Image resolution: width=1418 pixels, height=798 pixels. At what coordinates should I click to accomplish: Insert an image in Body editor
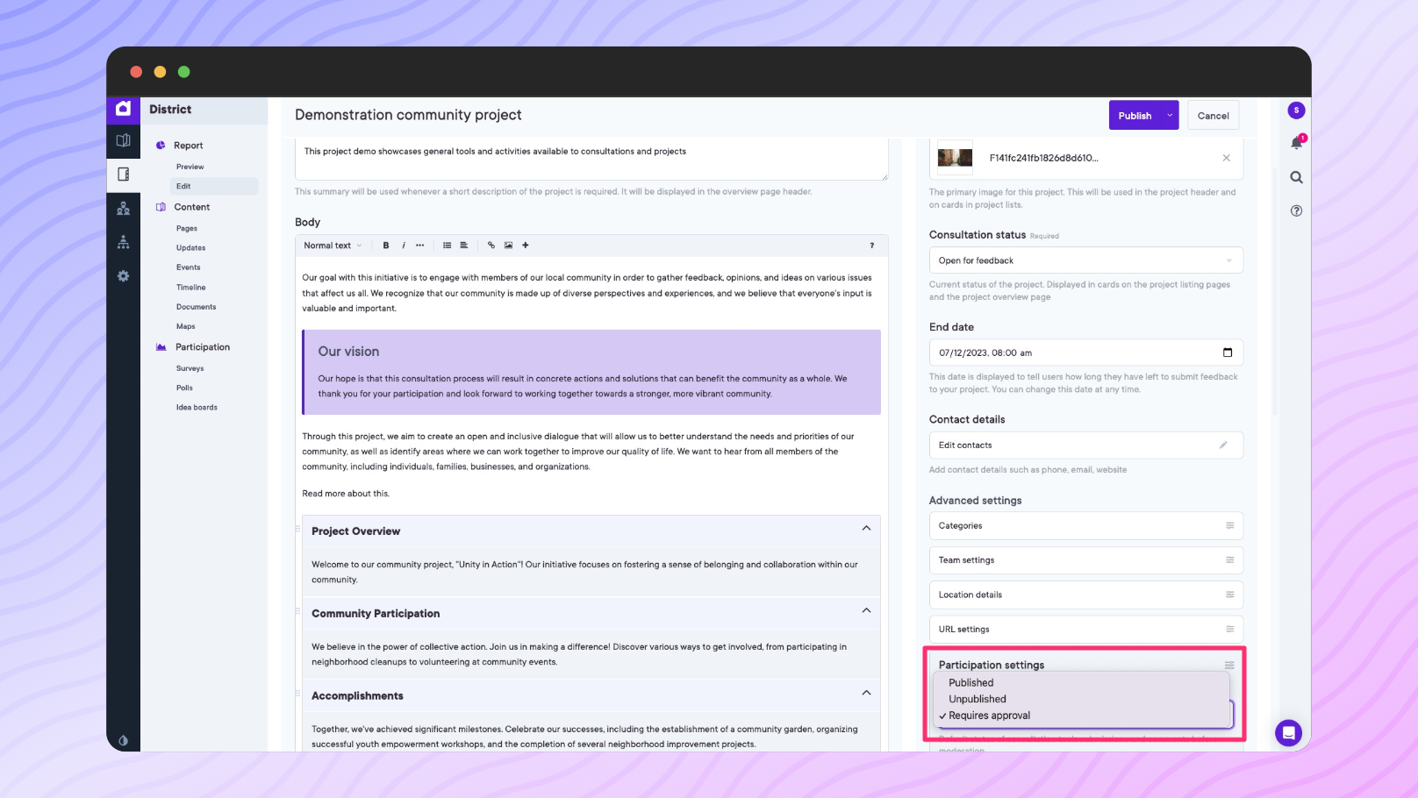coord(508,246)
